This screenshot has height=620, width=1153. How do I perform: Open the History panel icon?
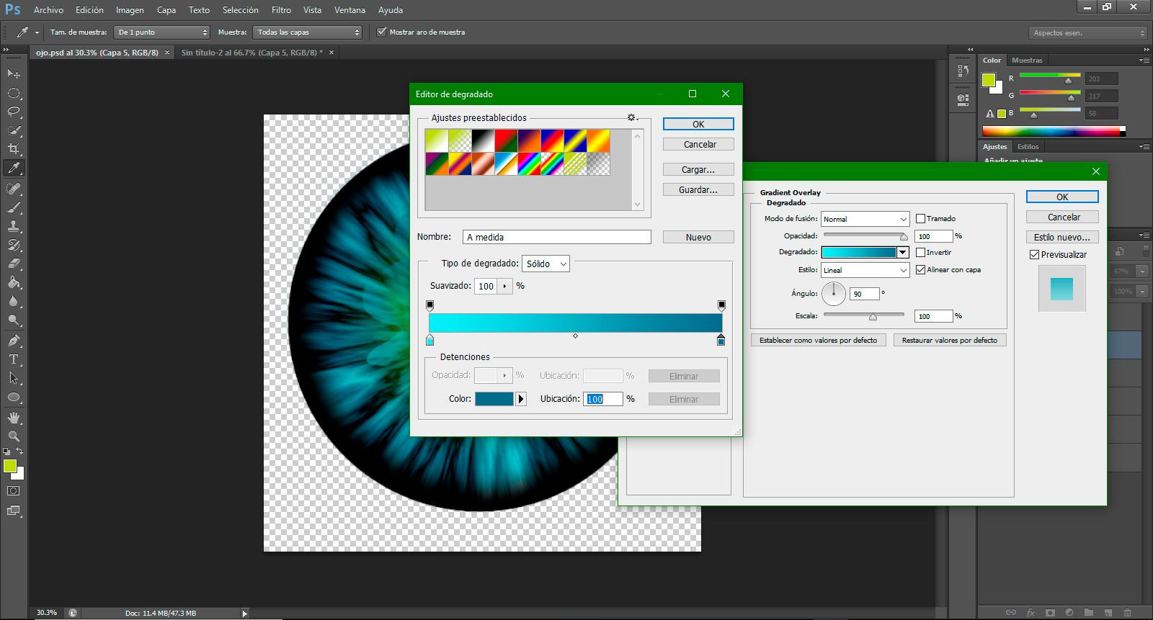point(963,71)
